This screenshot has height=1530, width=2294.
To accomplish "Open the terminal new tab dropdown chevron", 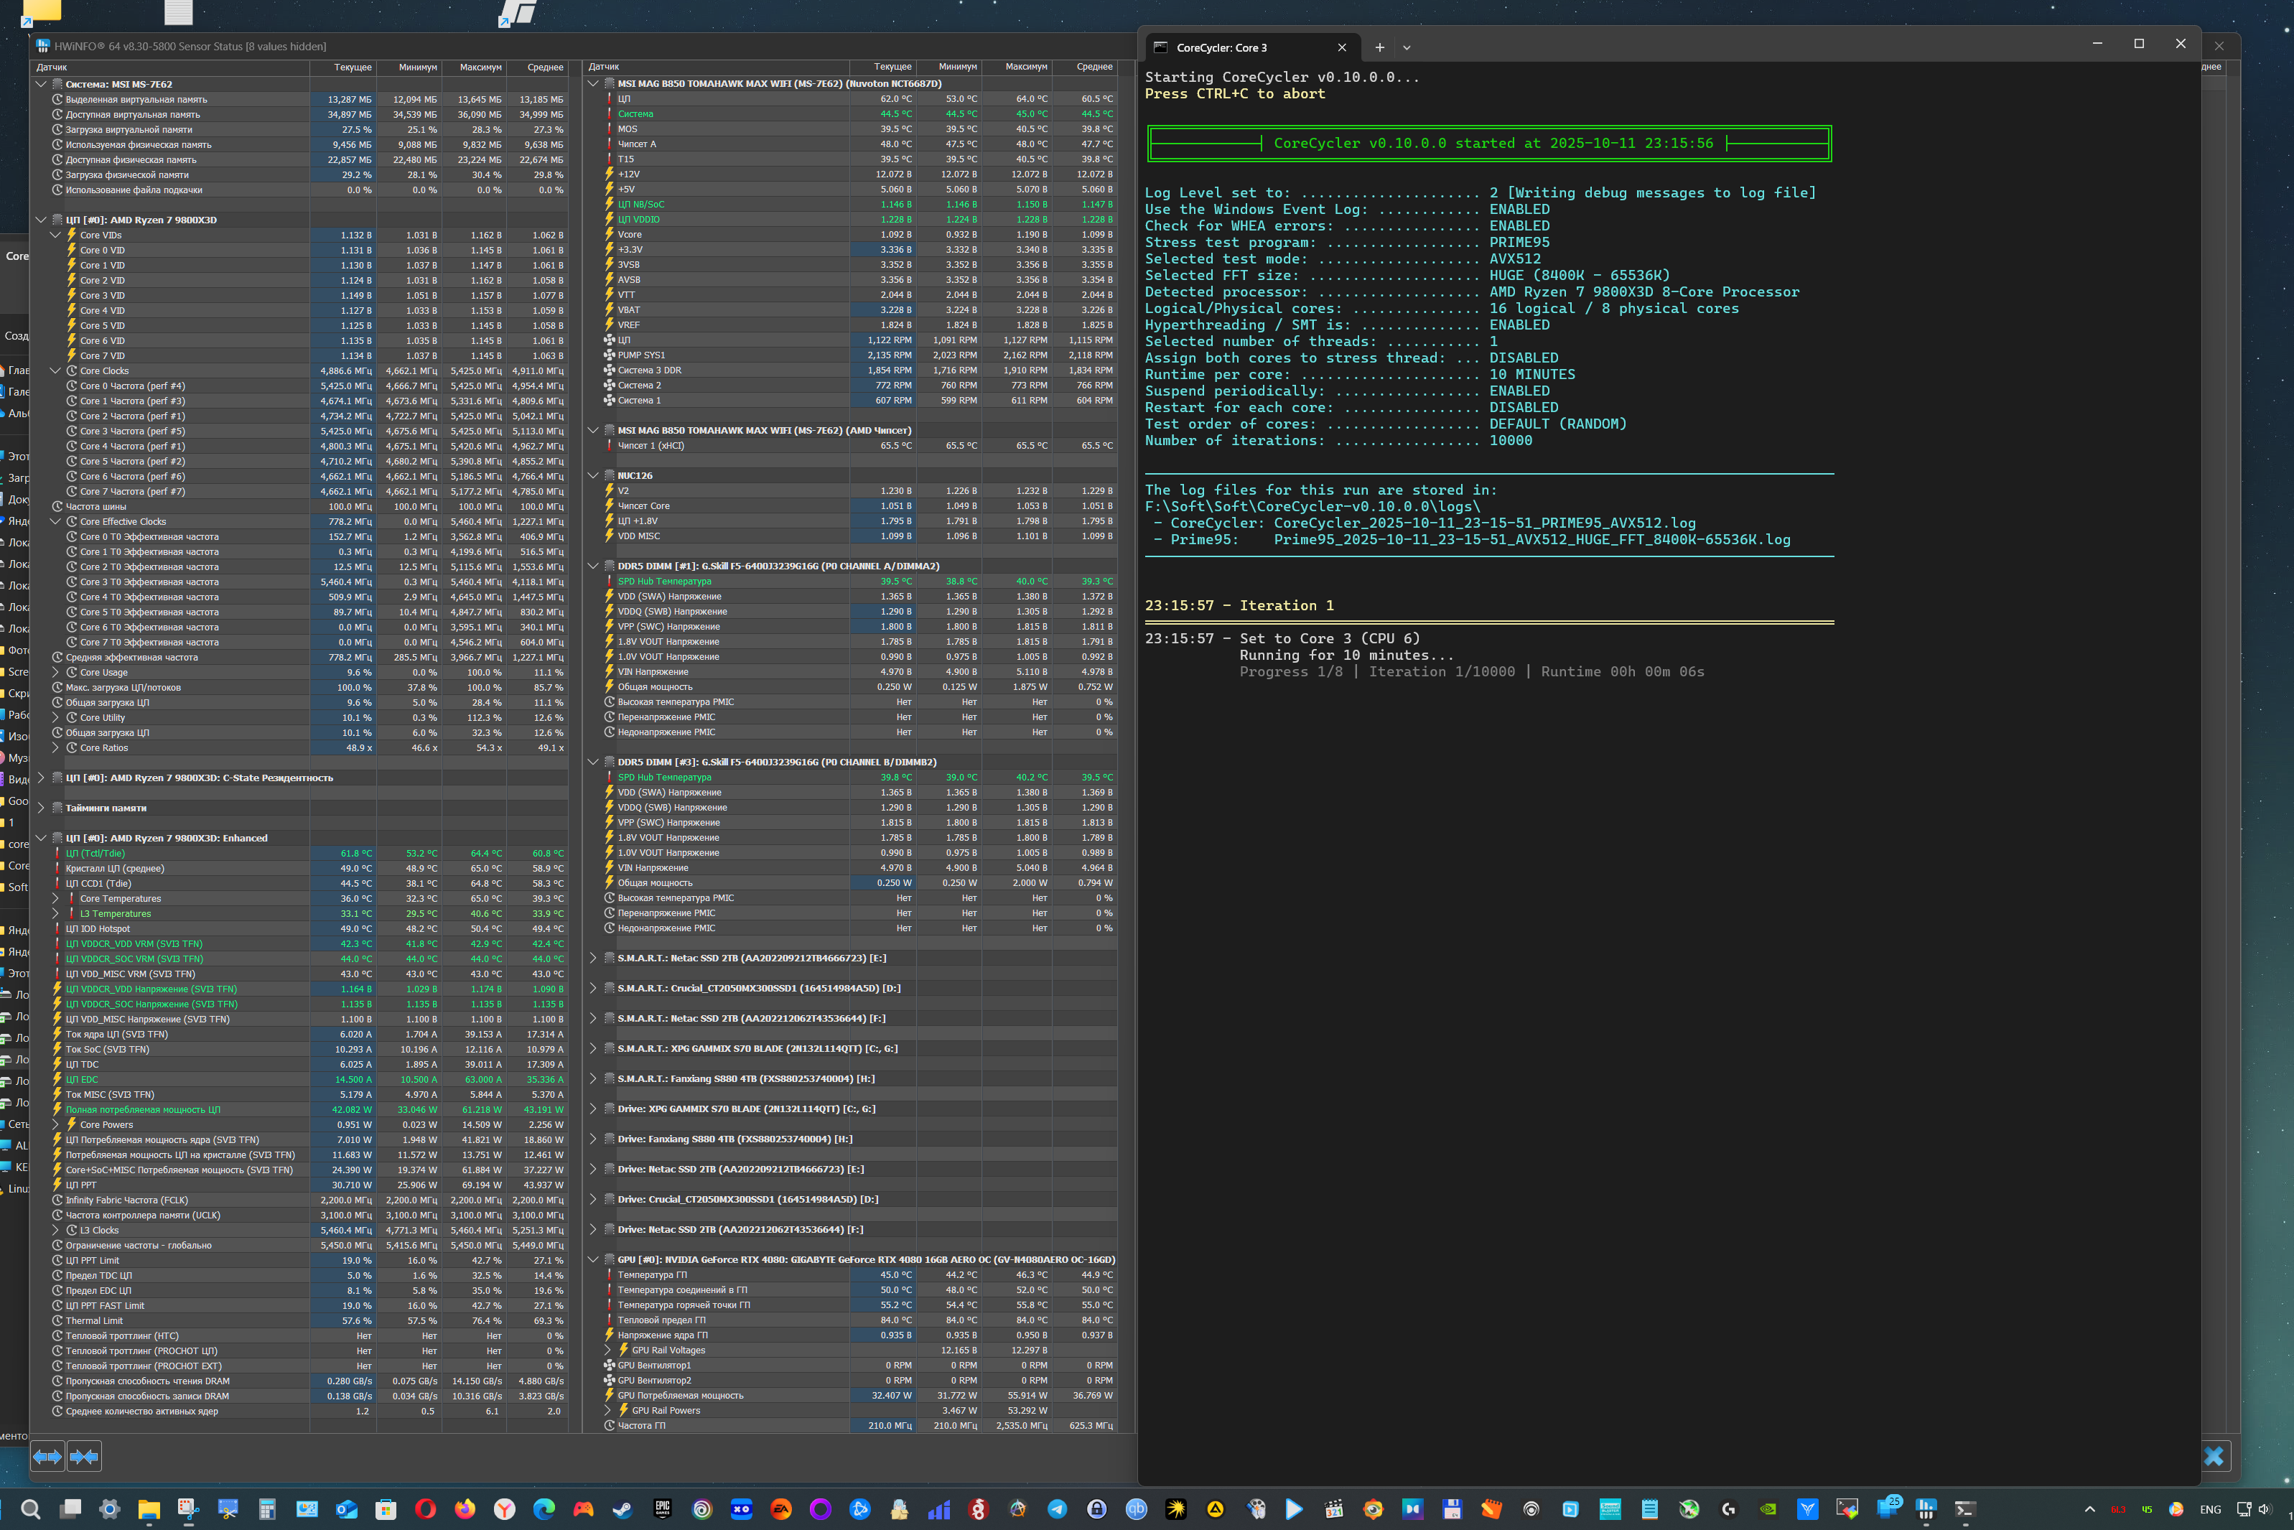I will [x=1406, y=48].
